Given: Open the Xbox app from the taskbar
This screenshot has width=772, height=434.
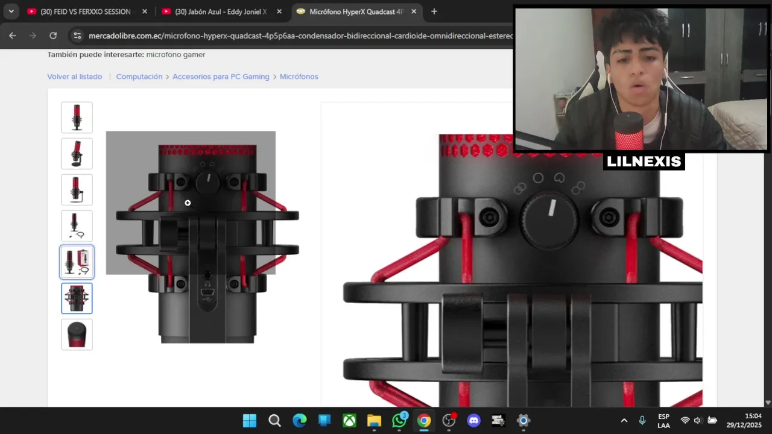Looking at the screenshot, I should 349,421.
